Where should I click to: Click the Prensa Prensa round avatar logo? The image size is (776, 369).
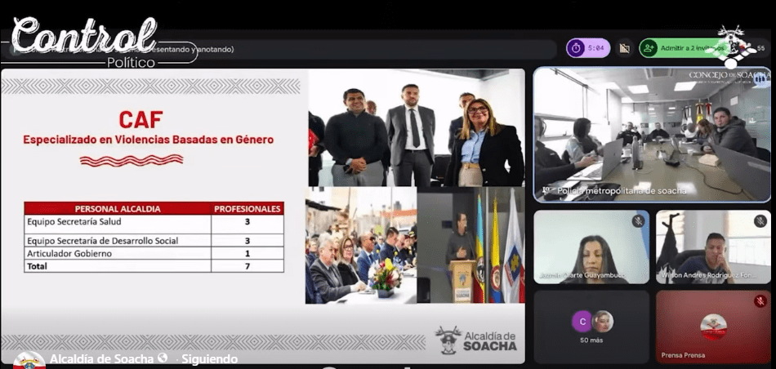click(713, 326)
